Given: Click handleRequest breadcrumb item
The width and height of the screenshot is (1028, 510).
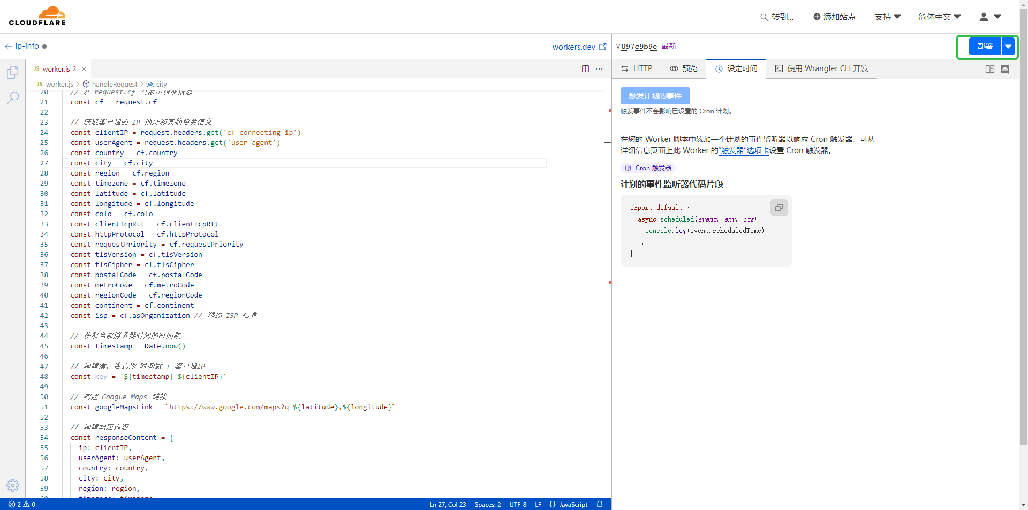Looking at the screenshot, I should [x=110, y=84].
